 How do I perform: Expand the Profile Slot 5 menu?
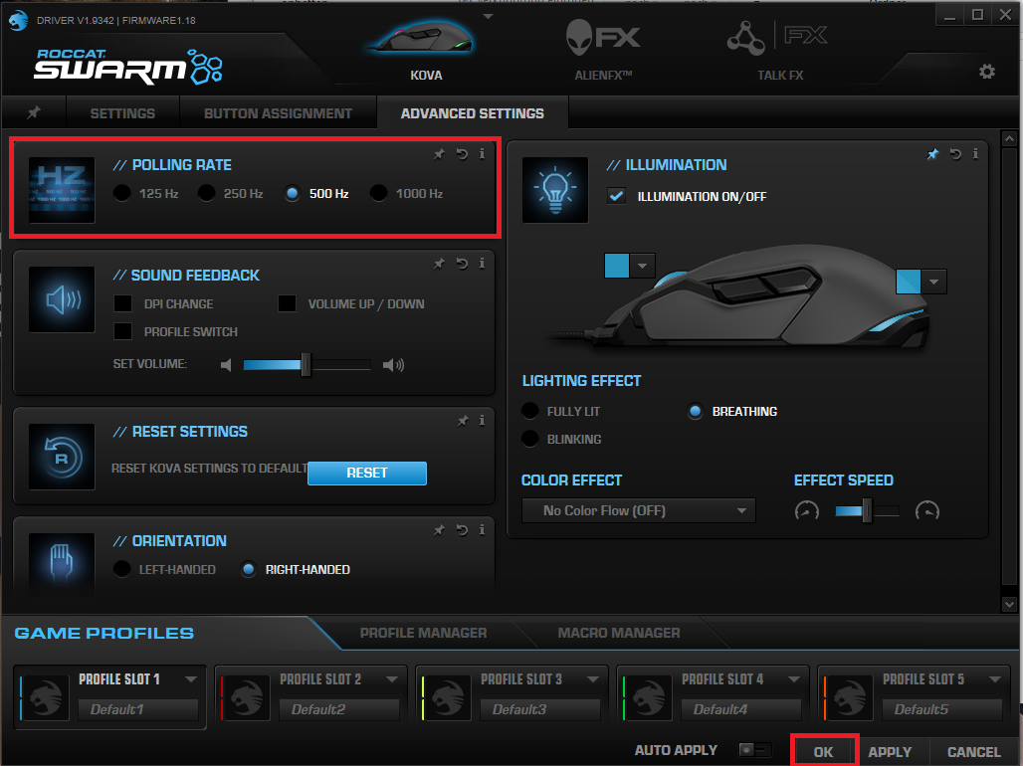click(995, 679)
